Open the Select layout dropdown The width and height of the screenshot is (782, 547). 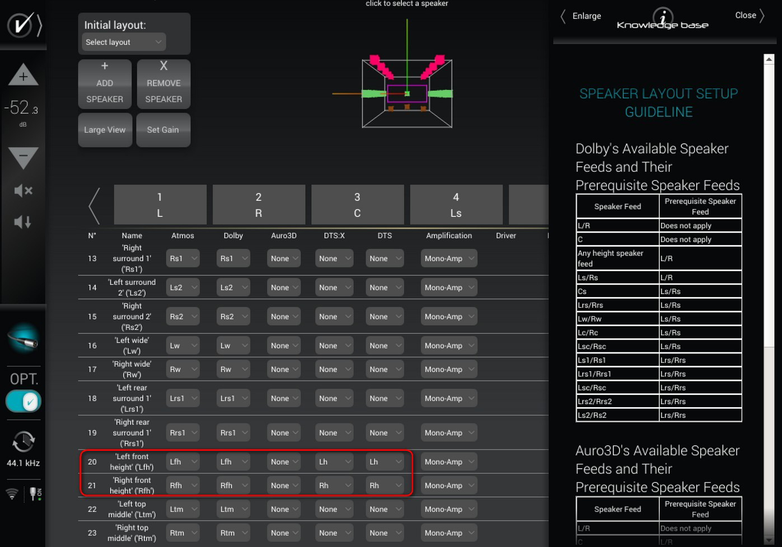click(123, 42)
